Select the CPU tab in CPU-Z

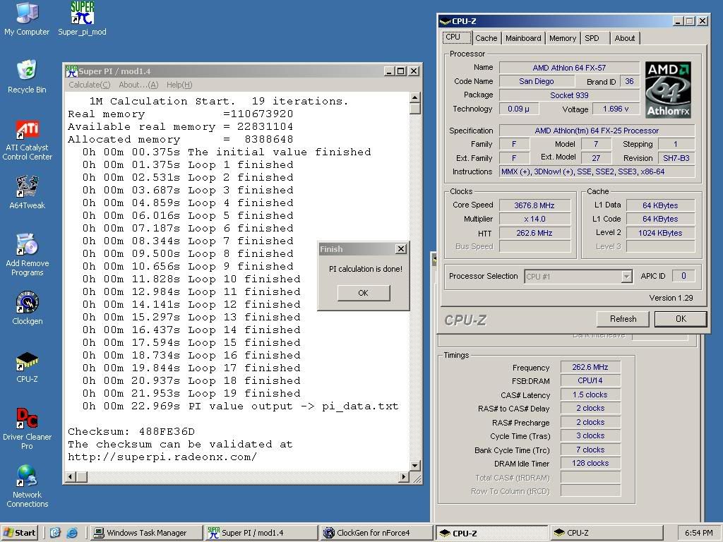457,37
